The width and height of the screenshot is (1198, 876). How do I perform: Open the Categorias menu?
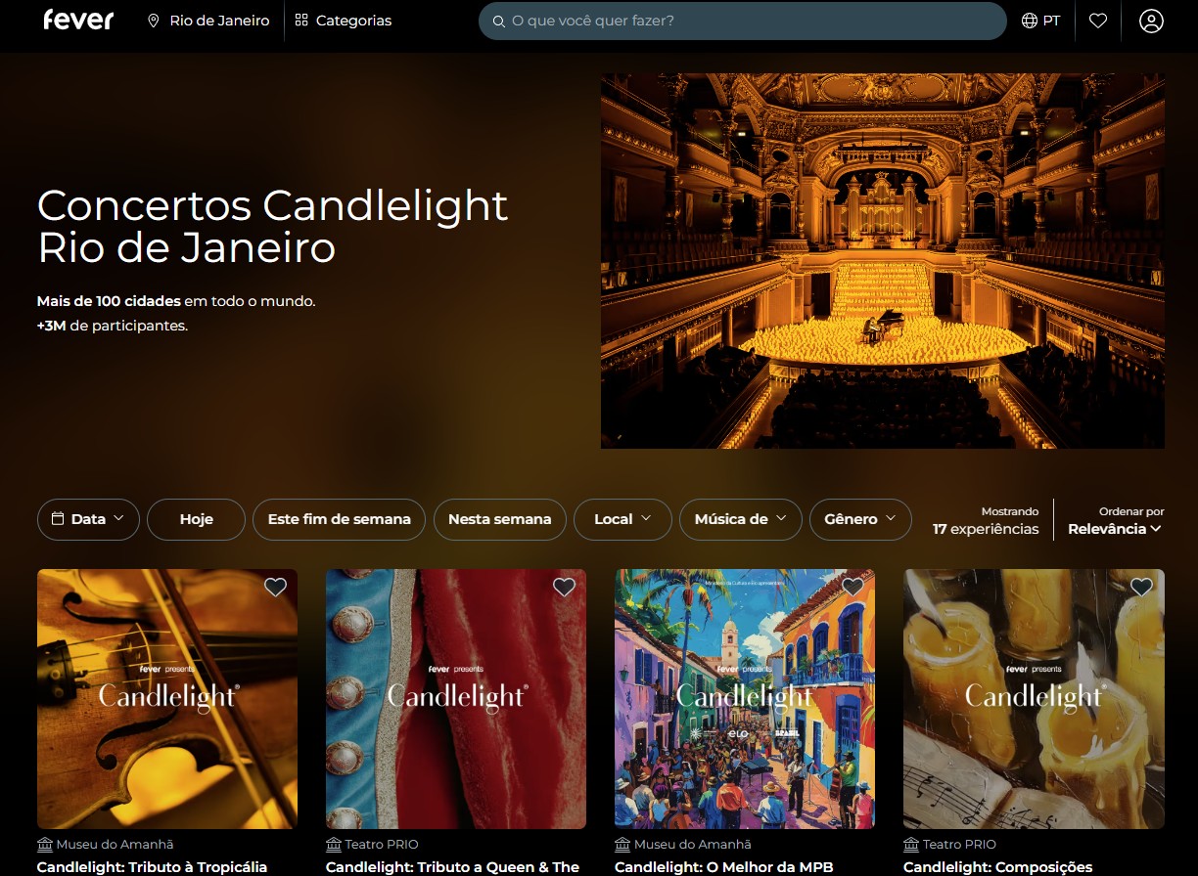[x=344, y=21]
